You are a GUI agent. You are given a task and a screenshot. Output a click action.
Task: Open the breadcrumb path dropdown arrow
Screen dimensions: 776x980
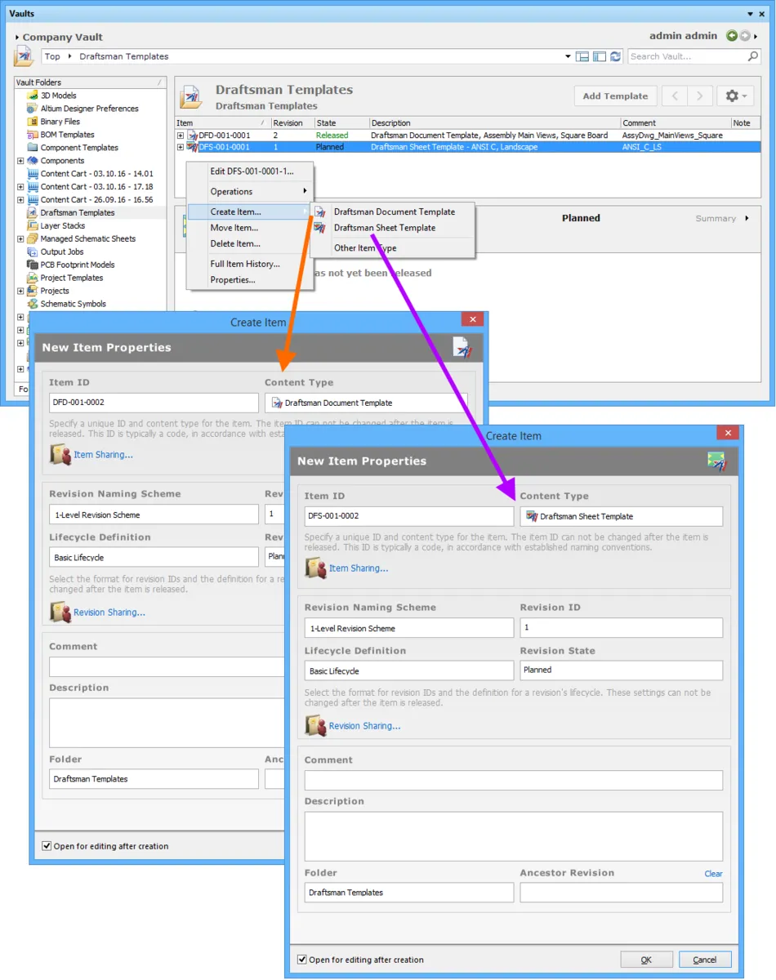(x=568, y=56)
